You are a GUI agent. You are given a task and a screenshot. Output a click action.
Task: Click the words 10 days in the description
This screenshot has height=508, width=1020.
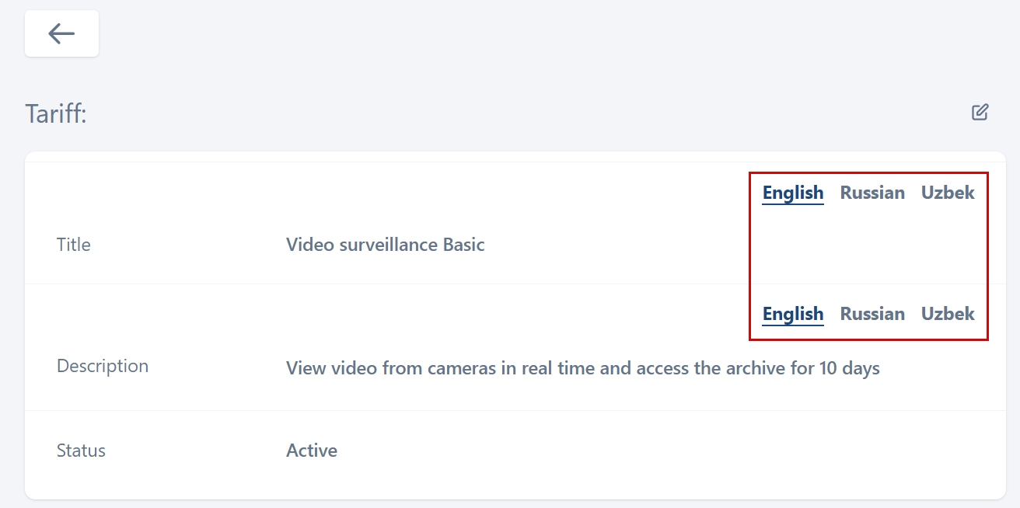[x=849, y=367]
